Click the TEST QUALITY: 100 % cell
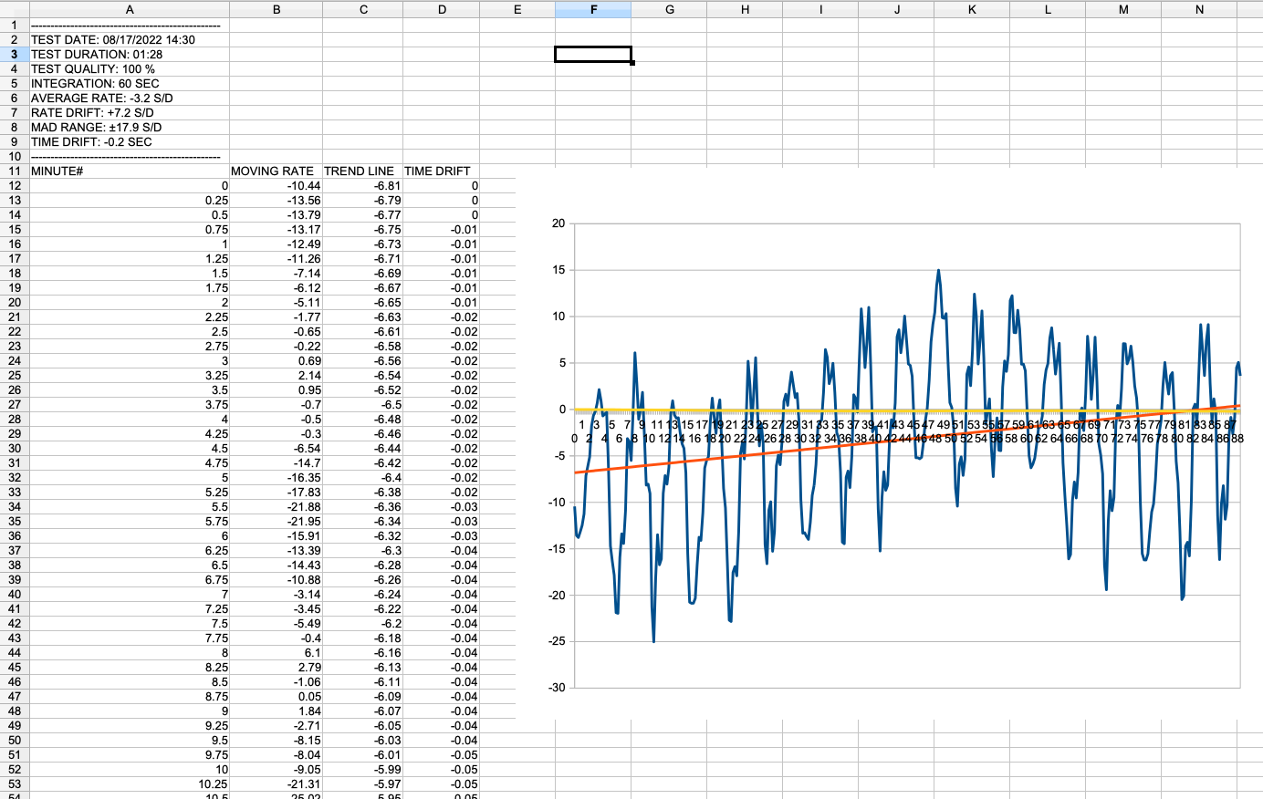The height and width of the screenshot is (799, 1263). (x=93, y=69)
